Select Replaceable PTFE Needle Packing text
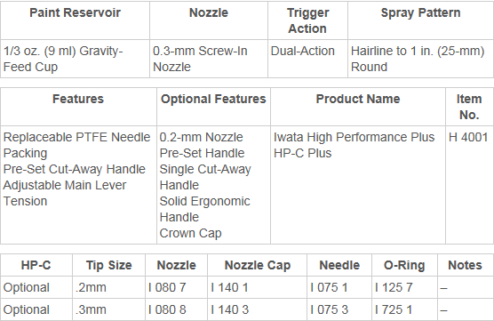 pyautogui.click(x=76, y=145)
